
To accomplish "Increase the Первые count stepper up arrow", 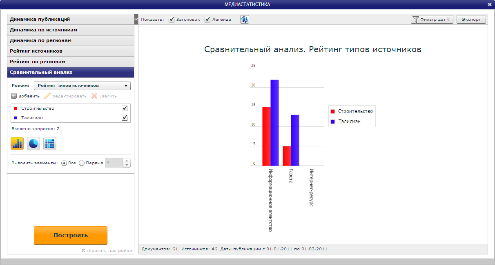I will 127,161.
